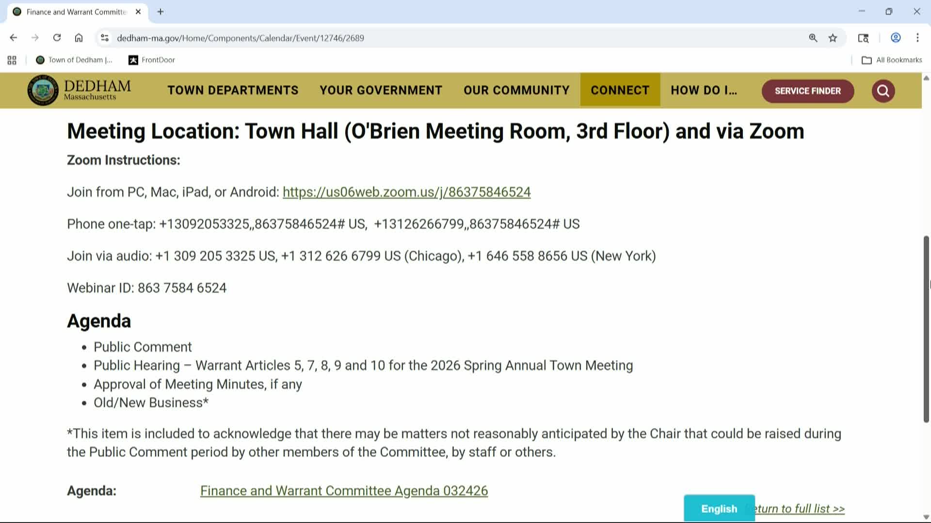
Task: Expand the Your Government menu
Action: pos(381,90)
